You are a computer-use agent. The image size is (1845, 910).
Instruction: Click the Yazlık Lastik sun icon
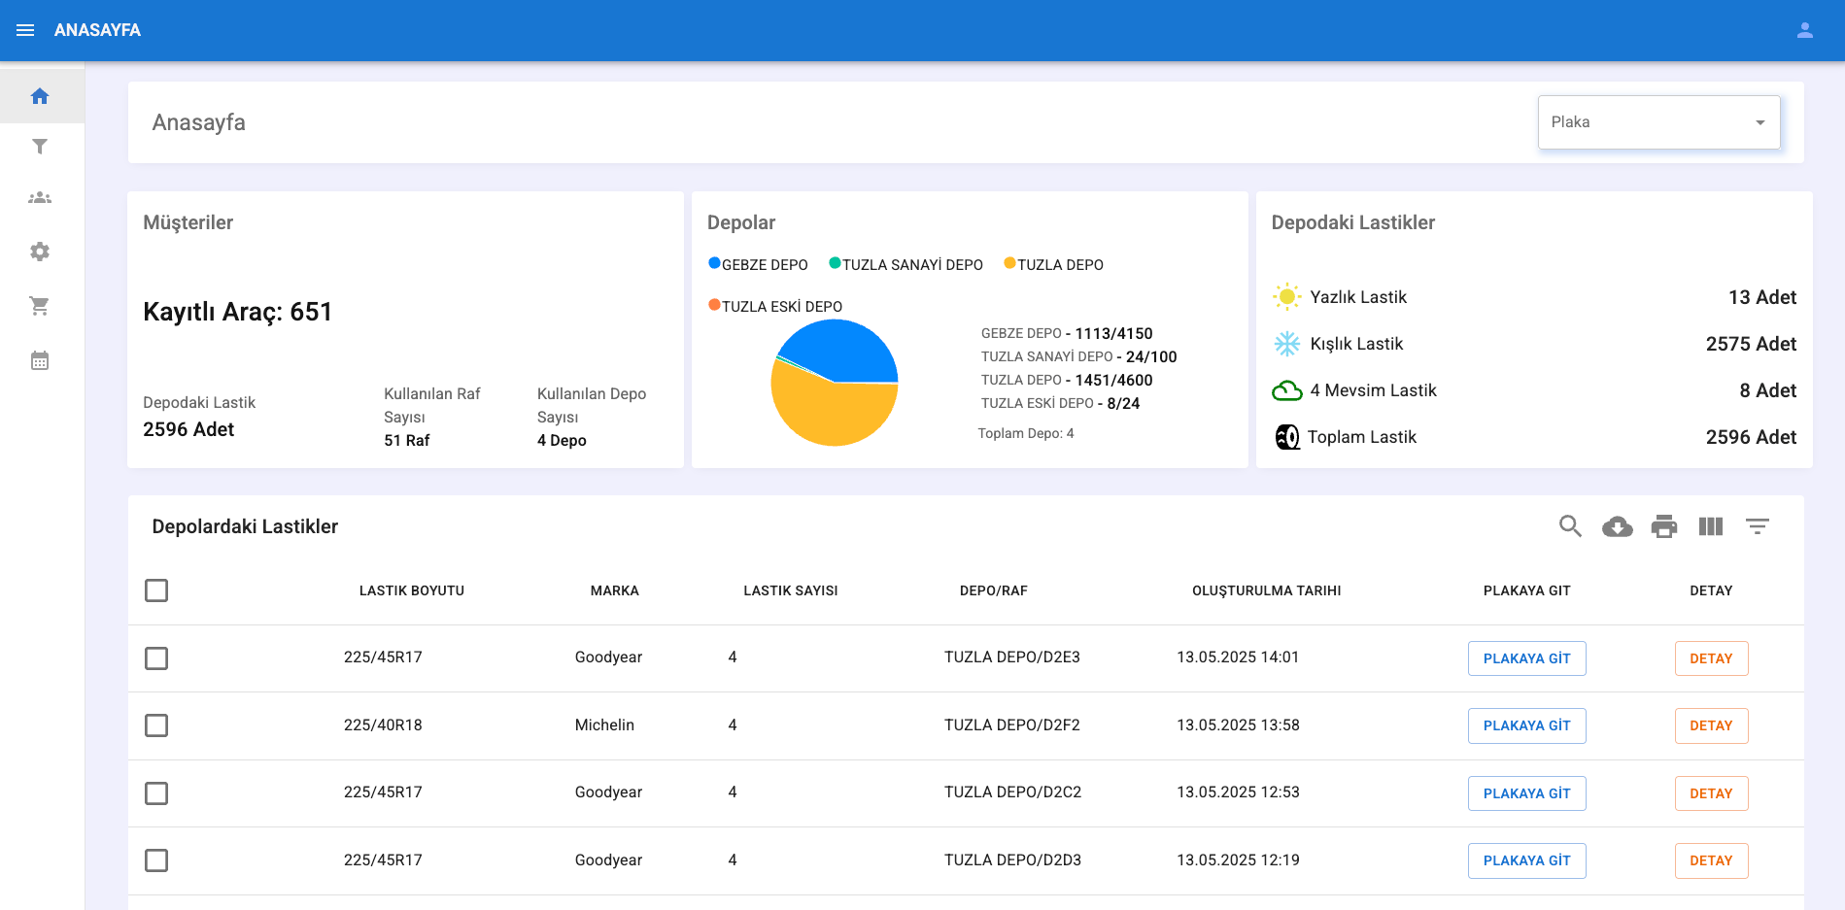pos(1286,297)
